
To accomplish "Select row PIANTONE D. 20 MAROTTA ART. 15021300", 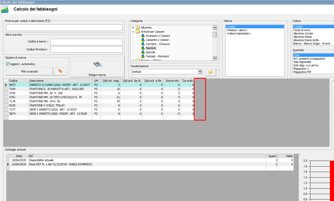I will pos(99,89).
